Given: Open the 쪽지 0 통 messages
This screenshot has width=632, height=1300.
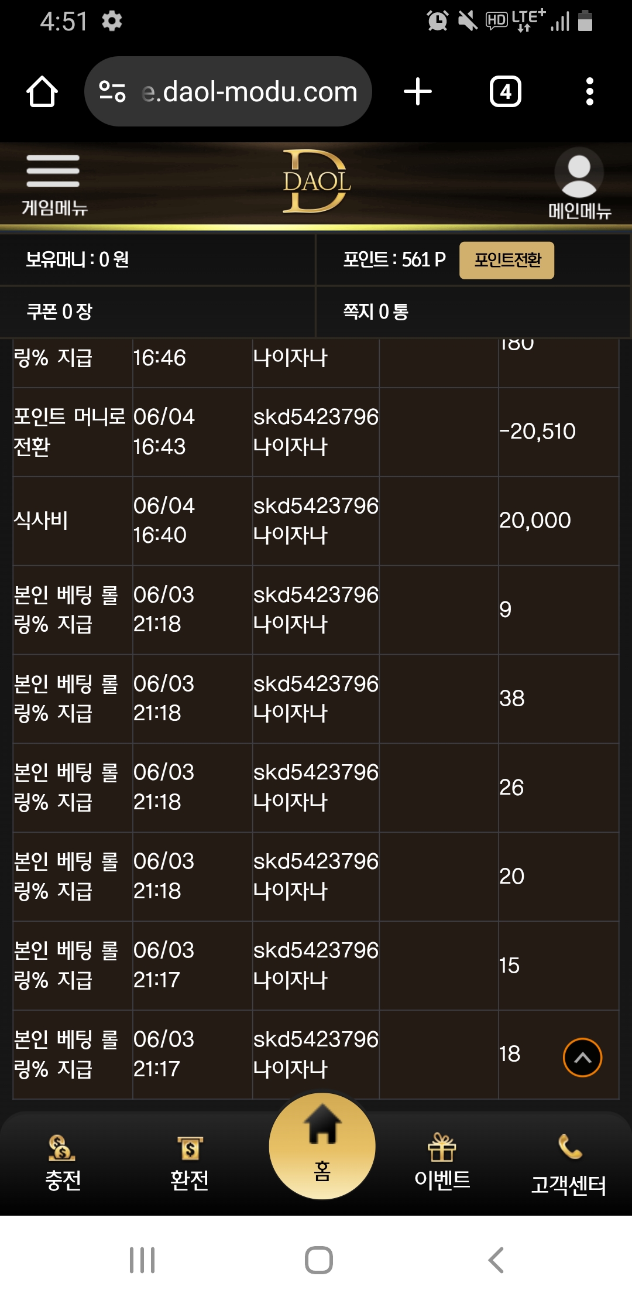Looking at the screenshot, I should [473, 312].
